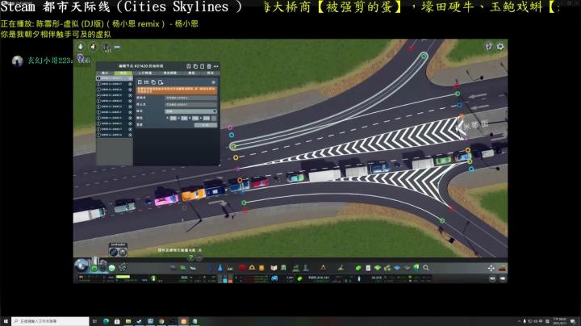
Task: Open the magnifier Find It search icon
Action: [x=426, y=267]
